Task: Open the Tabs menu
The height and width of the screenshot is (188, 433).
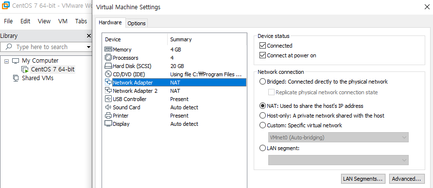Action: coord(81,21)
